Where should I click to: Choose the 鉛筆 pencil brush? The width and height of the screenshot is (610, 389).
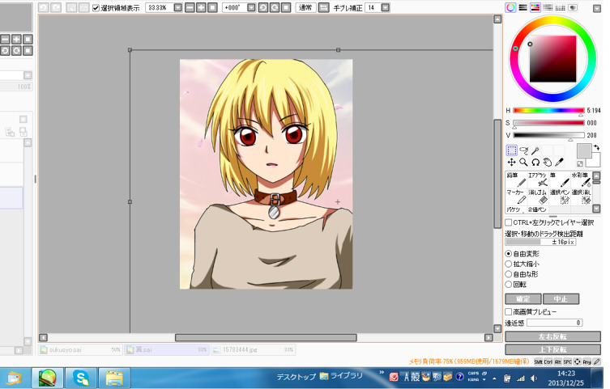click(516, 180)
